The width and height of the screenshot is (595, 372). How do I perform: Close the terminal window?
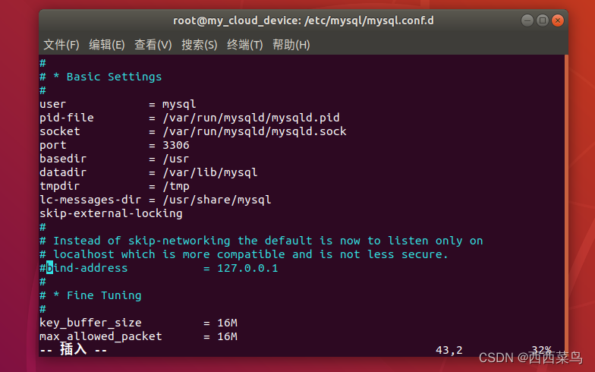(x=557, y=20)
